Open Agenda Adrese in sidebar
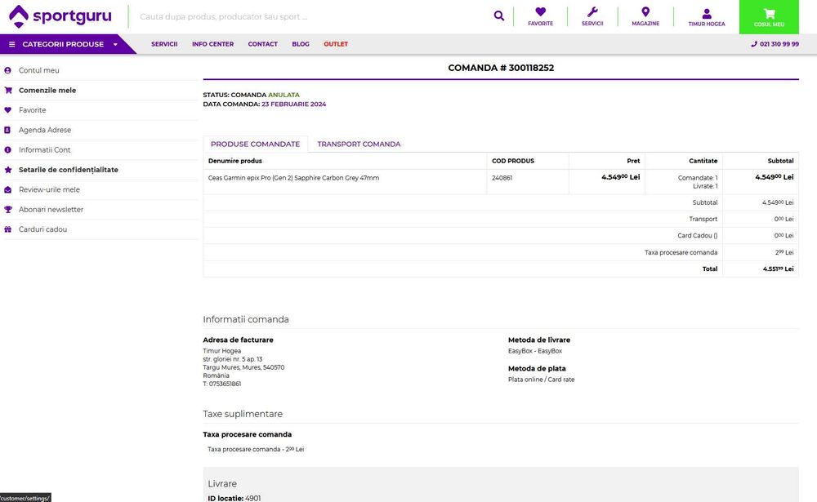Image resolution: width=817 pixels, height=502 pixels. (45, 131)
